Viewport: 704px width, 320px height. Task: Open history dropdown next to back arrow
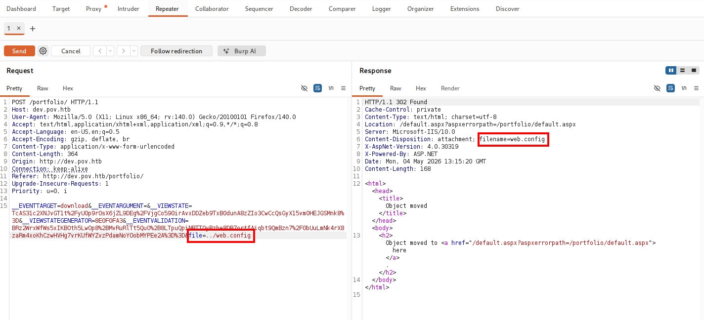[110, 51]
